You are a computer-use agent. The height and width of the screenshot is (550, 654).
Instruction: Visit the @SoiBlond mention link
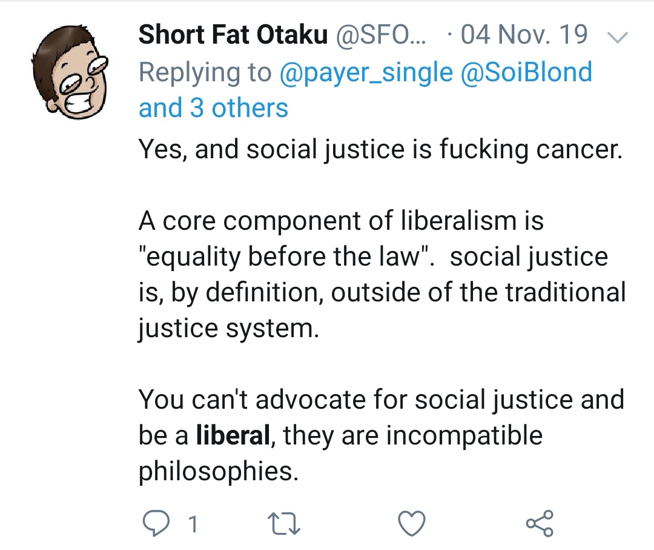[x=526, y=72]
